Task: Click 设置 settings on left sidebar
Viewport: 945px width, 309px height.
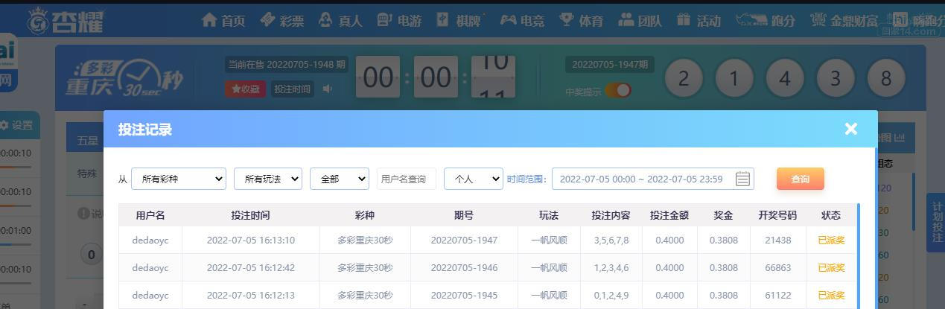Action: pos(16,125)
